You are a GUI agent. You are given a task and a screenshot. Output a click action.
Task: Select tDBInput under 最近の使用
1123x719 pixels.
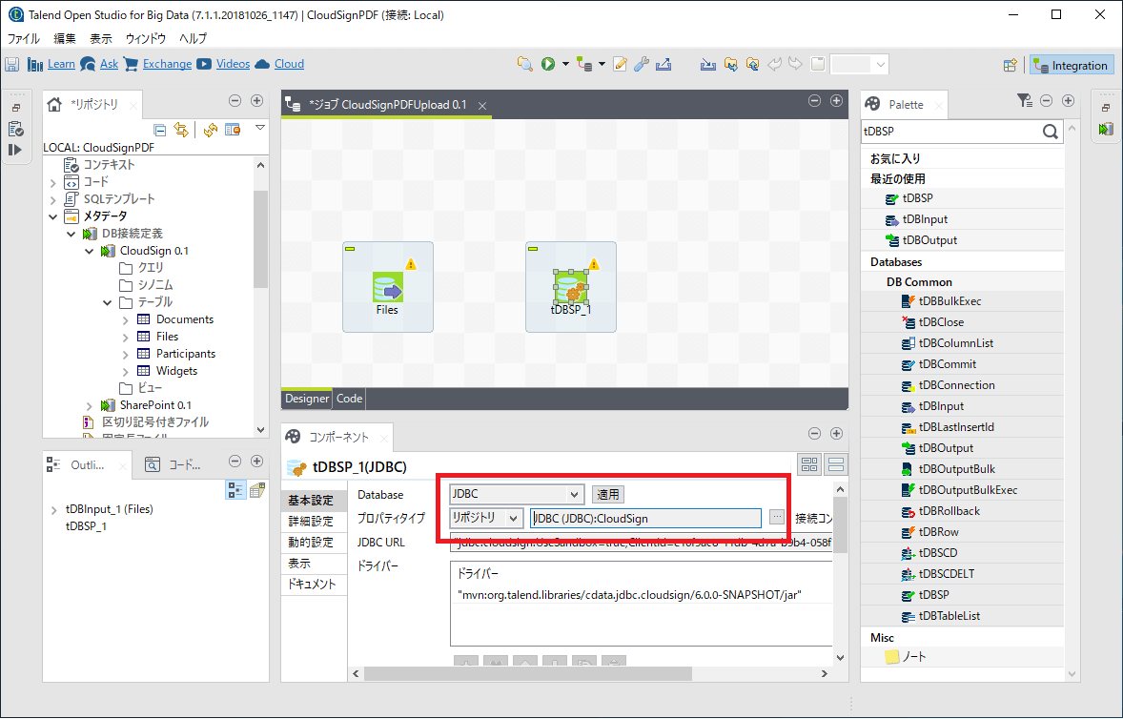[925, 219]
